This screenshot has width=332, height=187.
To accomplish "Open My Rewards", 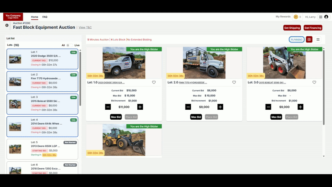I will tap(283, 17).
